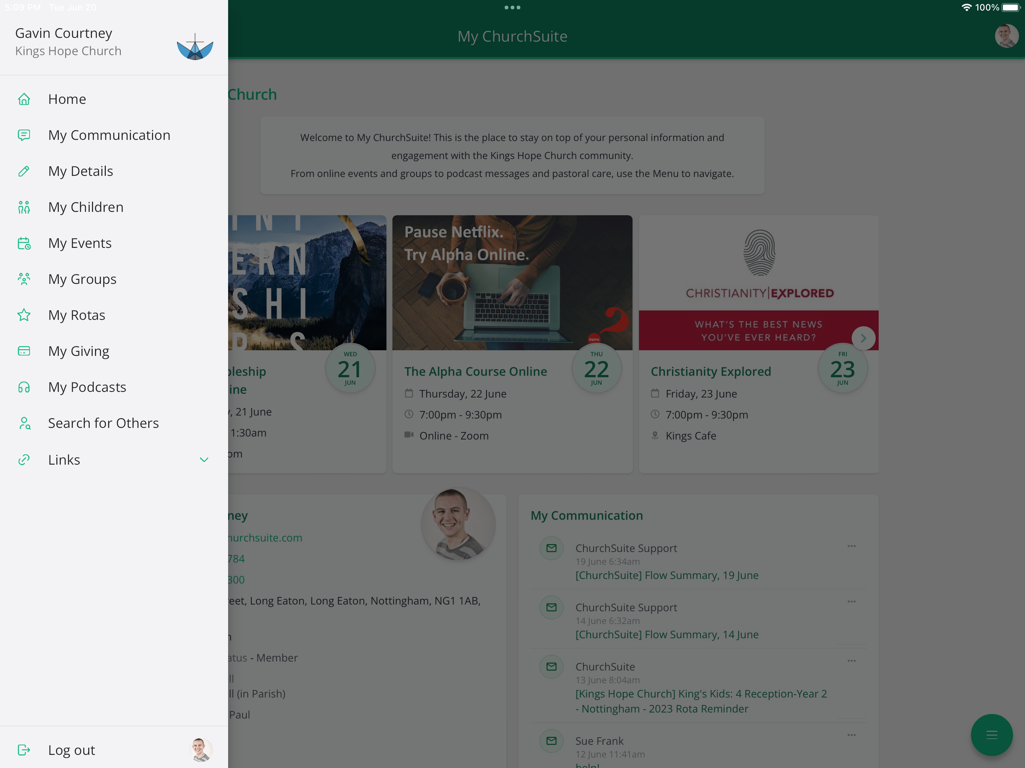Viewport: 1025px width, 768px height.
Task: Click the Log out door icon
Action: [x=24, y=750]
